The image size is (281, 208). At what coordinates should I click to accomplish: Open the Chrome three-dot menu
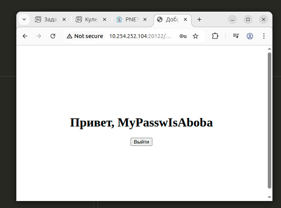click(x=264, y=36)
